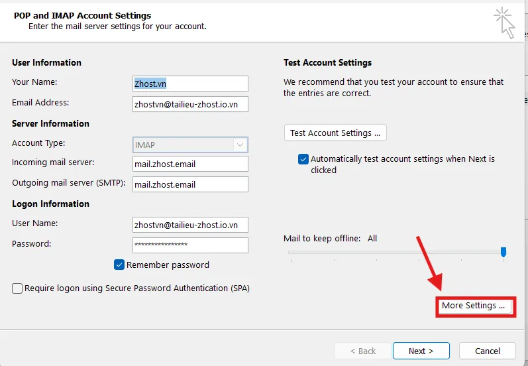
Task: Click the Mail to keep offline label
Action: tap(322, 238)
